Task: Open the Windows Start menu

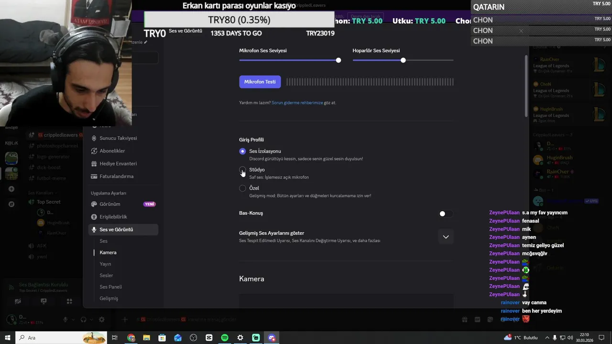Action: coord(8,338)
